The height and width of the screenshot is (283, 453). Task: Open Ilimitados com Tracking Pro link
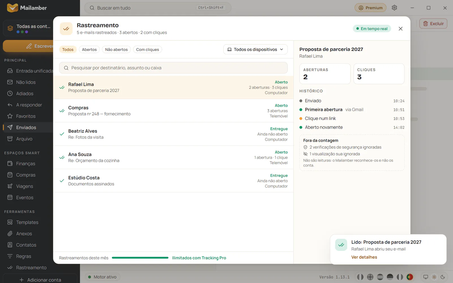(x=199, y=258)
